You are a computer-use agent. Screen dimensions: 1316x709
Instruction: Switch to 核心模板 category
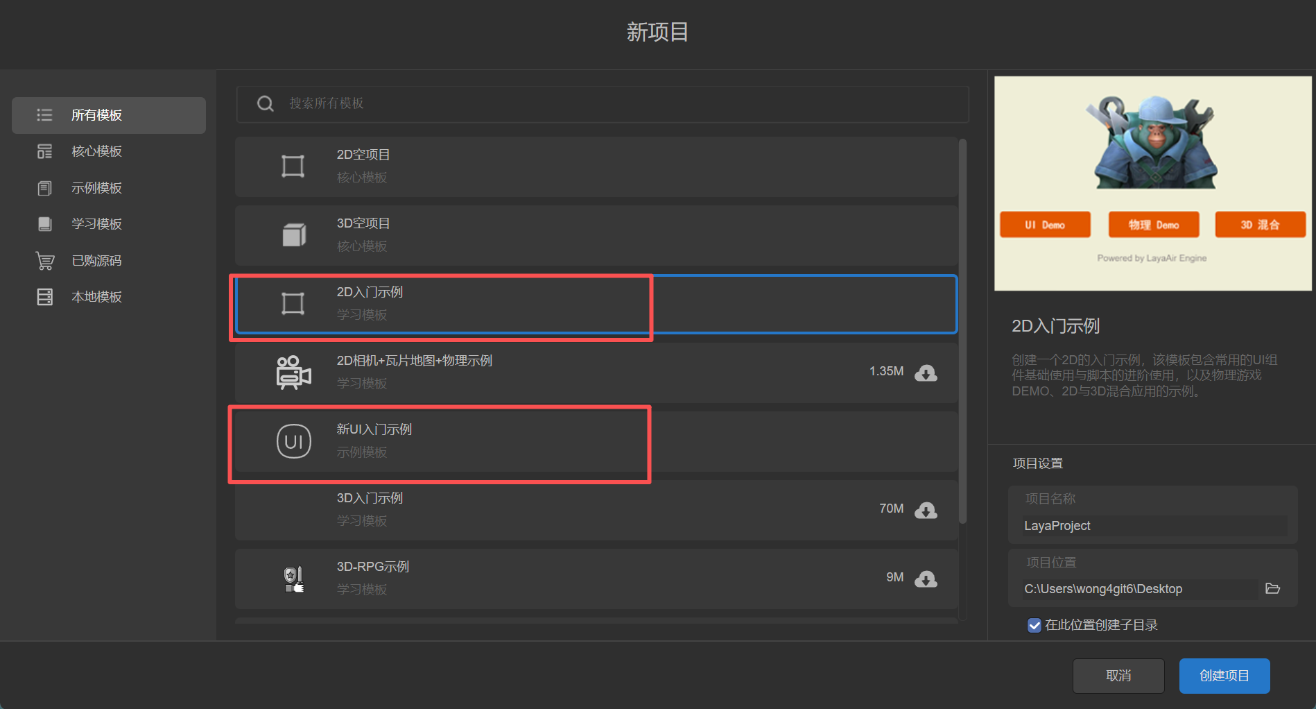(96, 151)
